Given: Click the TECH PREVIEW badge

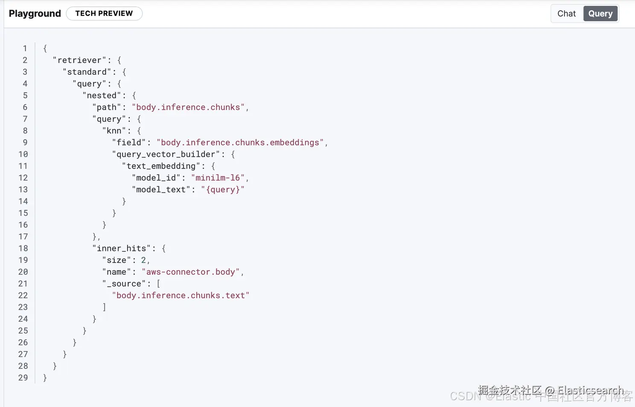Looking at the screenshot, I should (x=104, y=14).
